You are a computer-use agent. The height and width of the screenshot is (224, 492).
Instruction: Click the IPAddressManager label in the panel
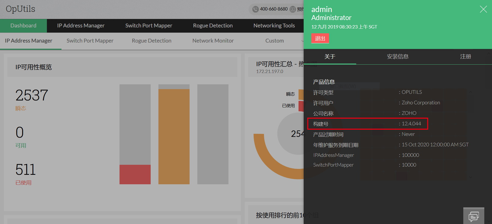coord(333,155)
